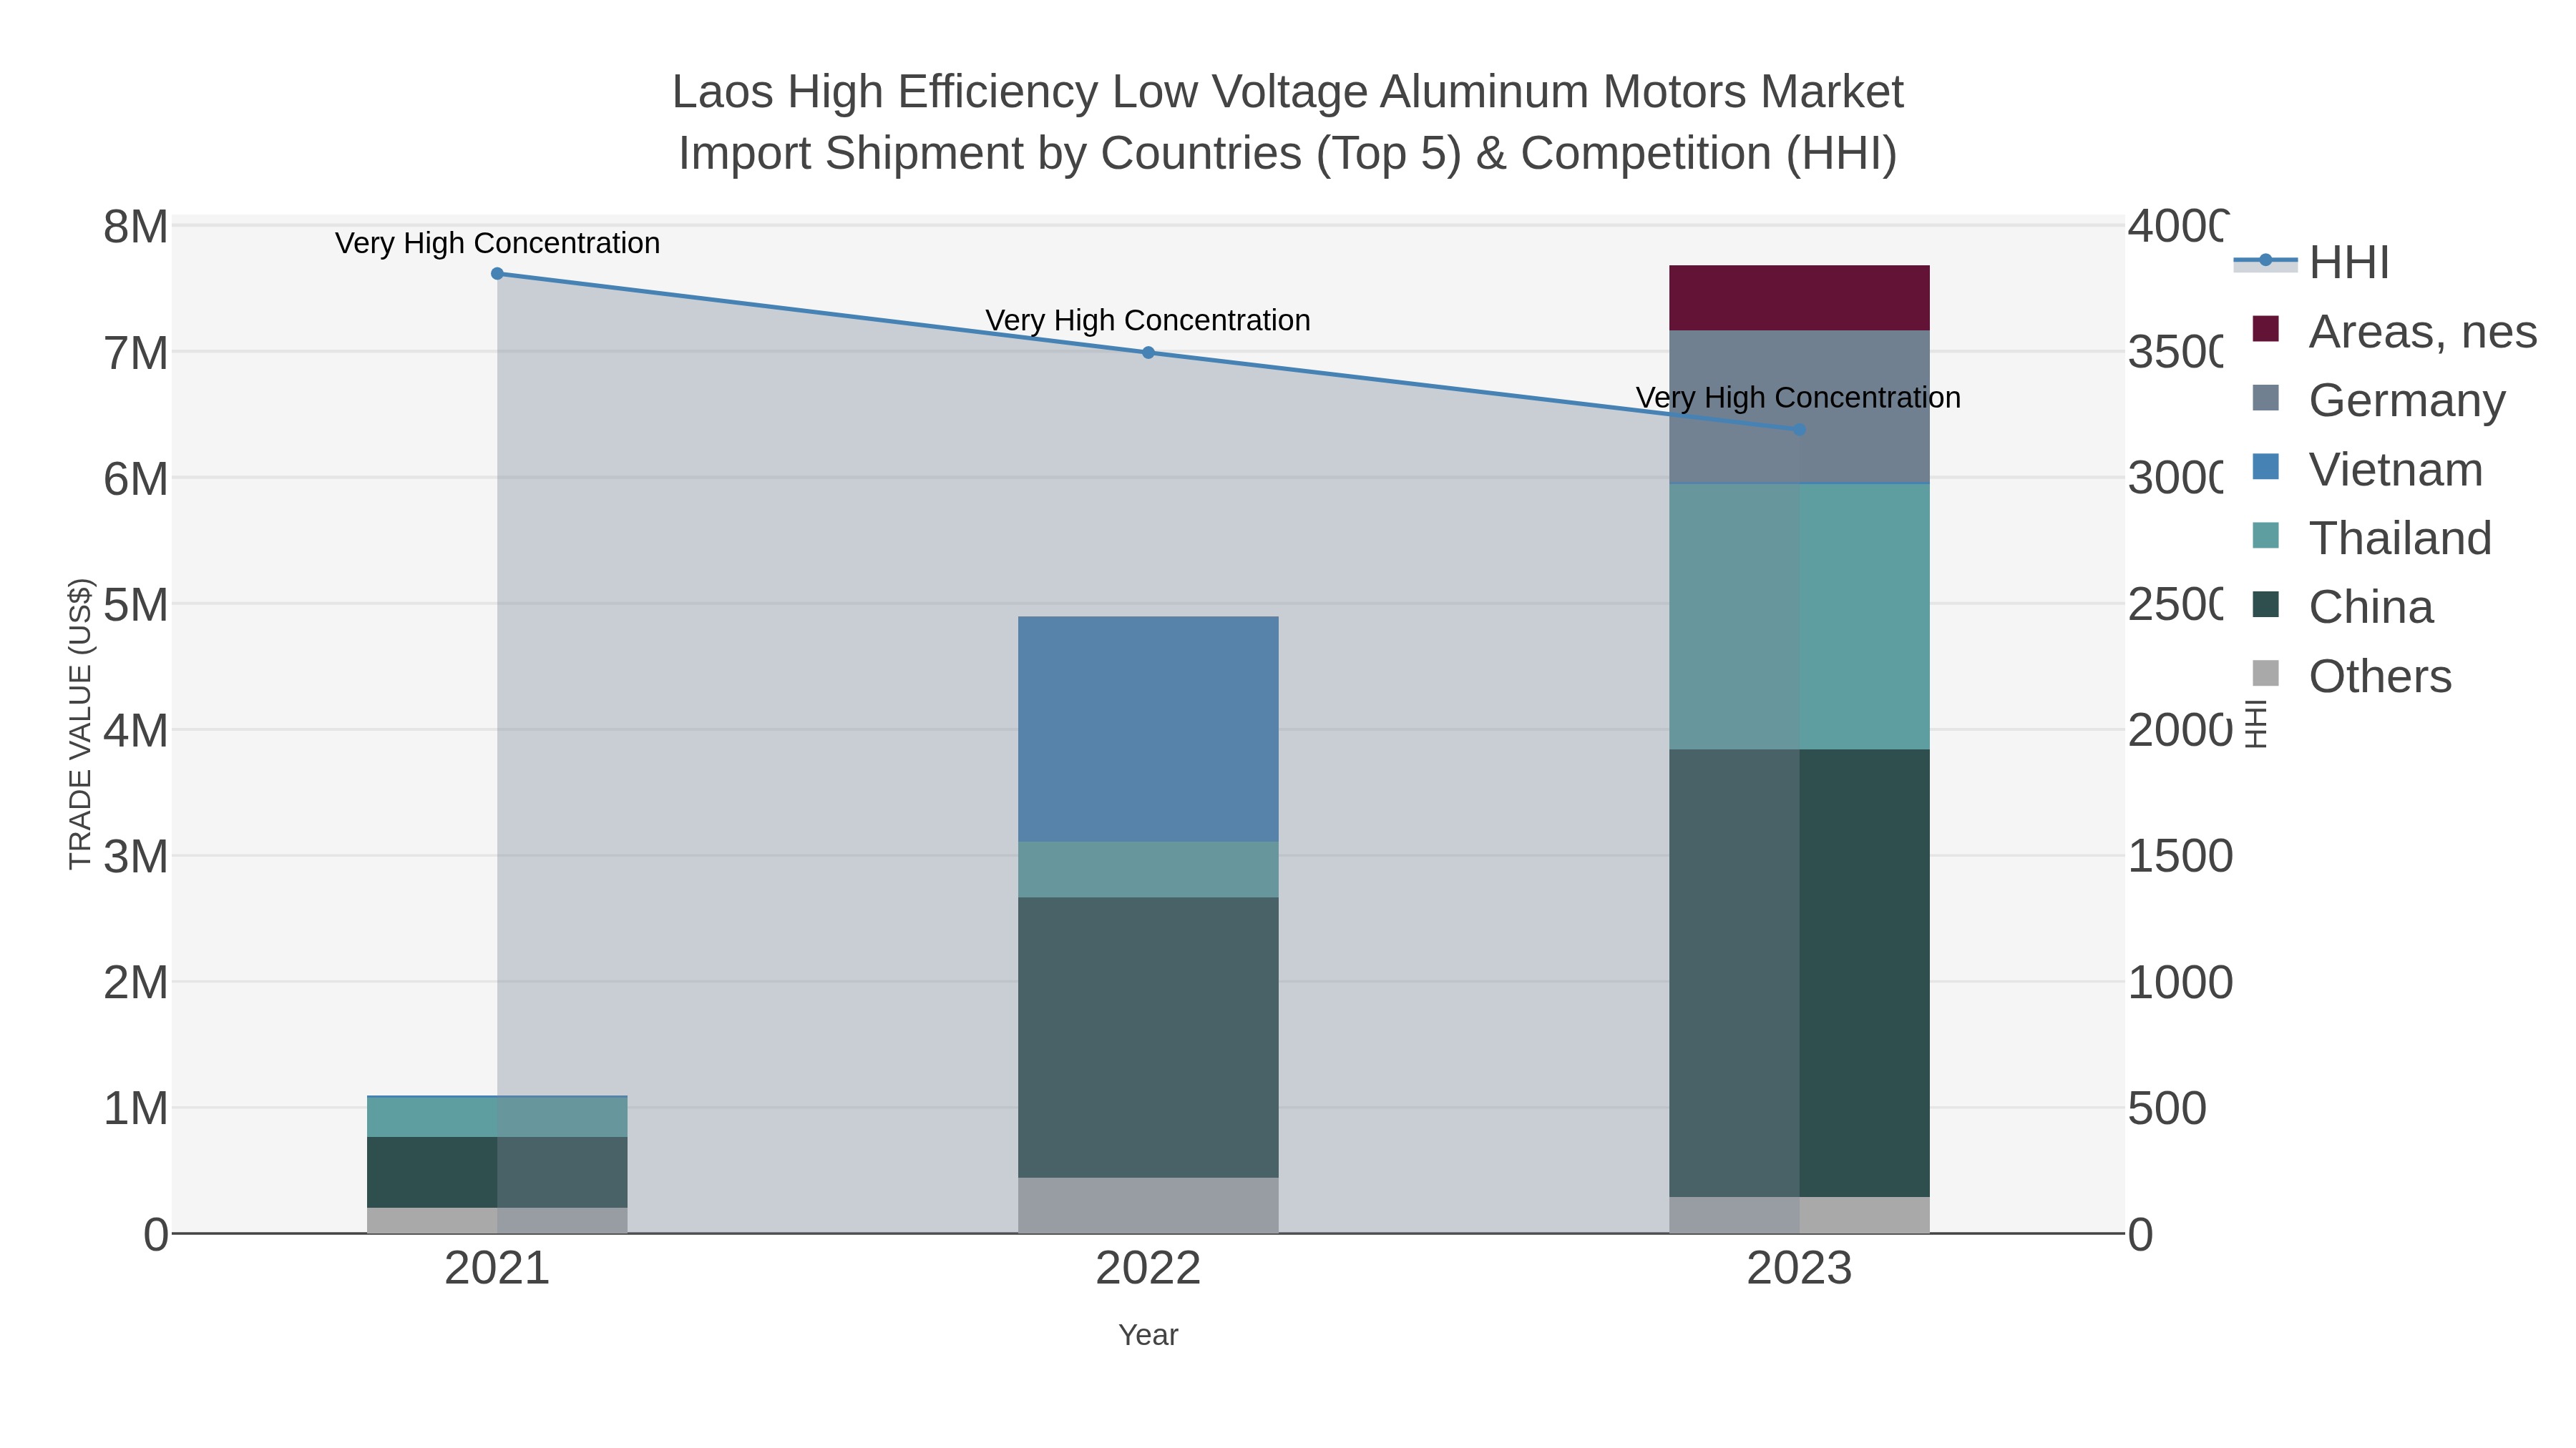Click the China segment of the 2022 bar
The width and height of the screenshot is (2576, 1448).
tap(1148, 1038)
